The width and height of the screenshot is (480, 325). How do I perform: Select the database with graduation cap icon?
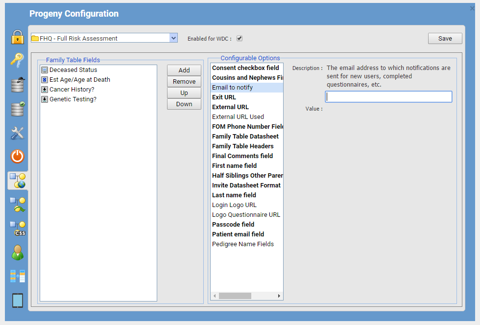pos(18,85)
